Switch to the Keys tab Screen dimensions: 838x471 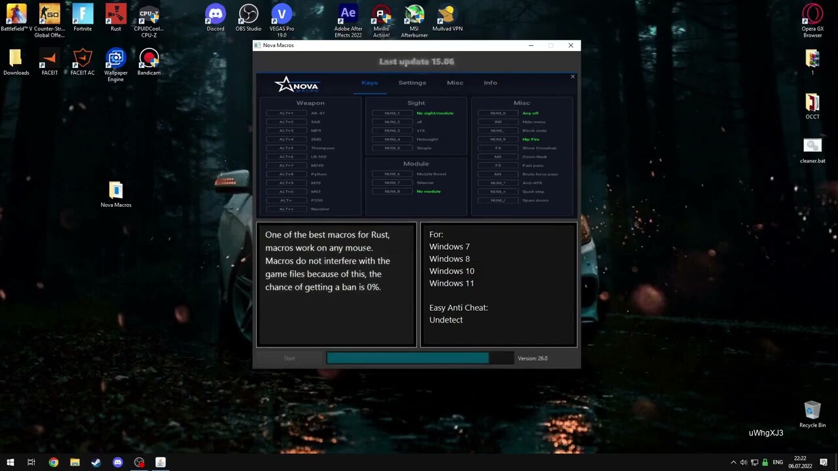[x=370, y=83]
